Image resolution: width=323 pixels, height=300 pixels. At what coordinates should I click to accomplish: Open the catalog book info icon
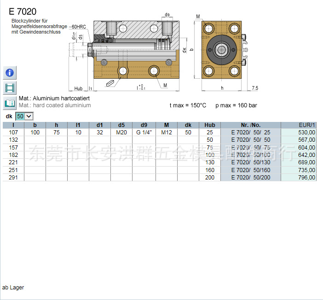10,103
